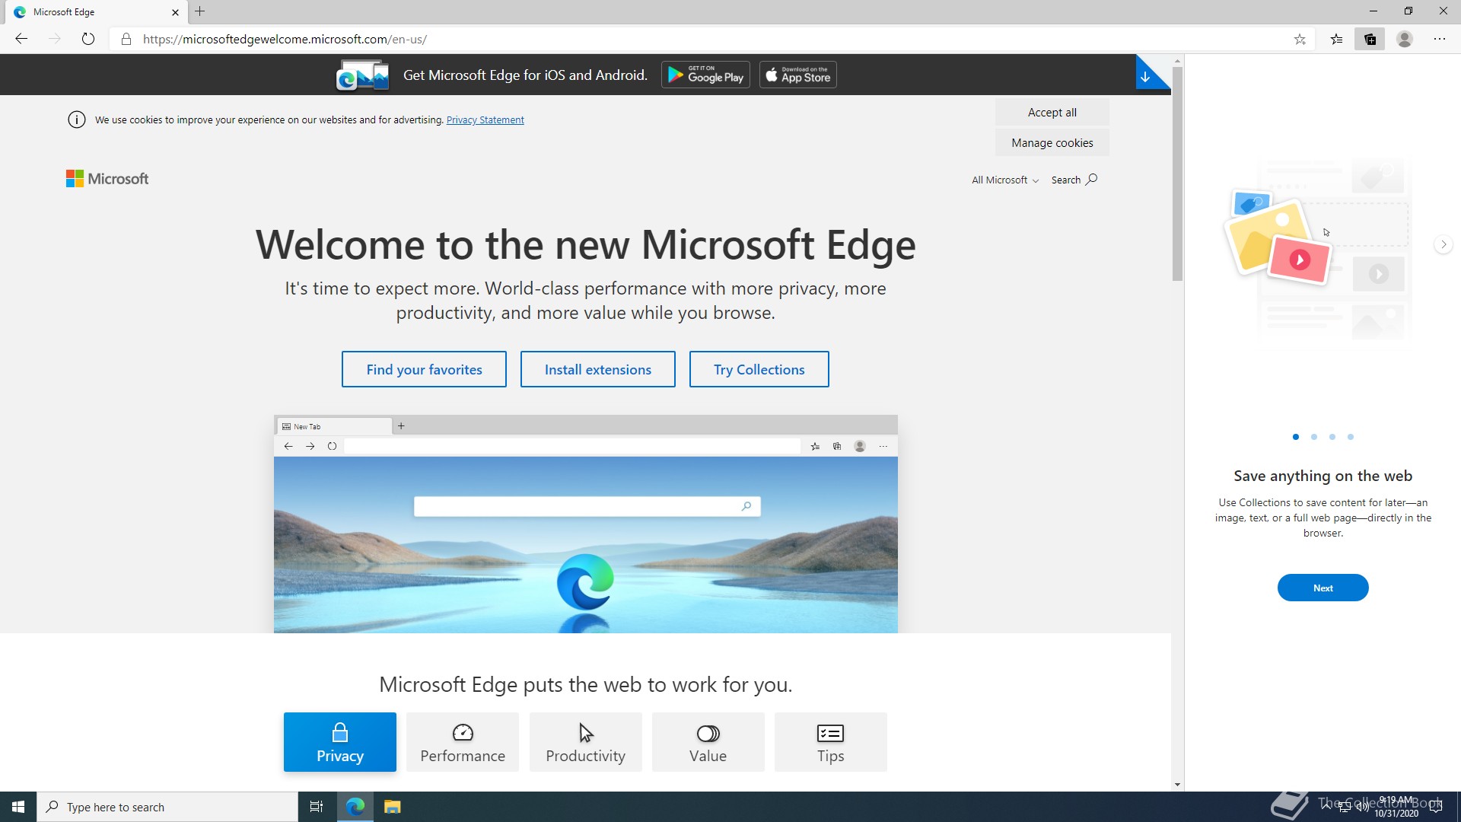Image resolution: width=1461 pixels, height=822 pixels.
Task: Advance Collections carousel with right chevron
Action: (x=1443, y=244)
